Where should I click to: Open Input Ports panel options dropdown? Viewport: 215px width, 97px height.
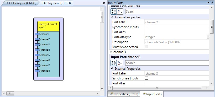tap(208, 3)
